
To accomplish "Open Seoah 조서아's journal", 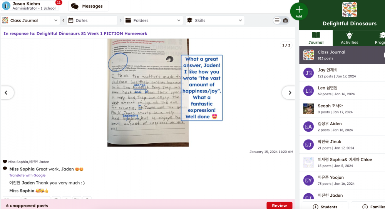I will coord(342,109).
